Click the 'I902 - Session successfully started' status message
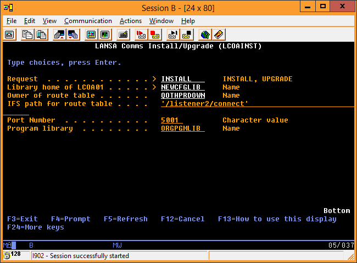 [x=81, y=256]
